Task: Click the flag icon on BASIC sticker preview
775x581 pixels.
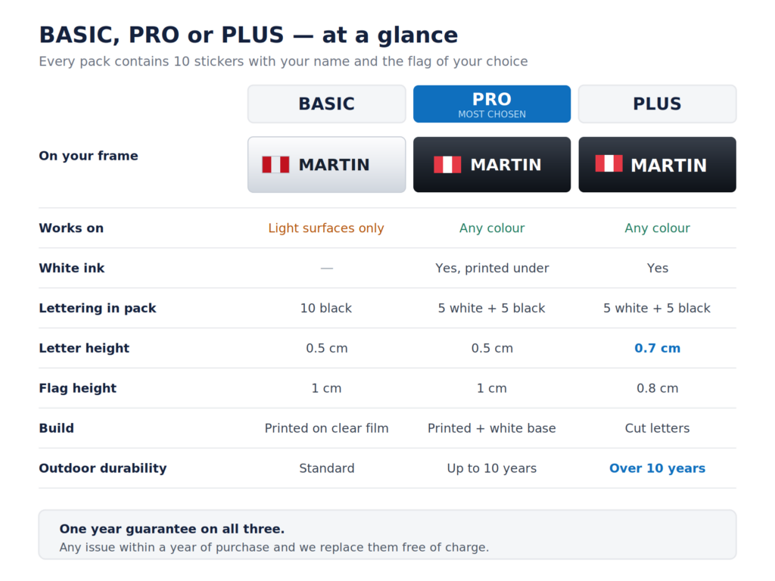Action: point(275,164)
